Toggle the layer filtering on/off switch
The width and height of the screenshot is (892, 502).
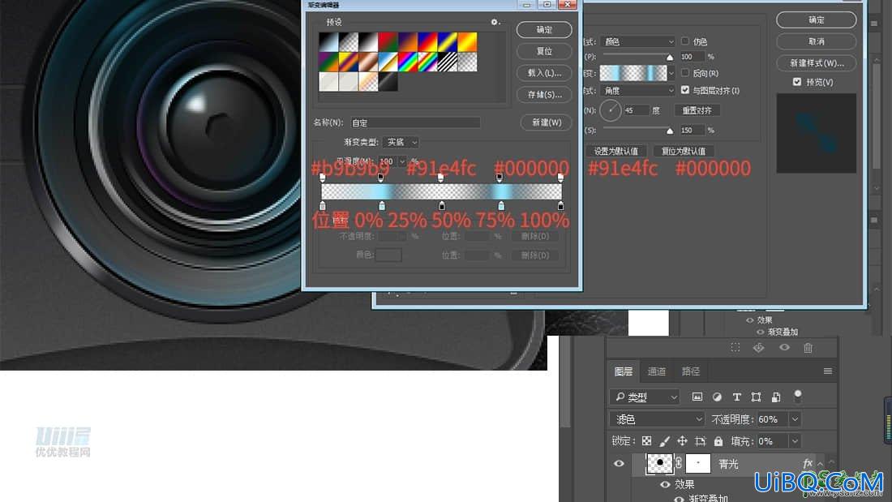coord(798,396)
